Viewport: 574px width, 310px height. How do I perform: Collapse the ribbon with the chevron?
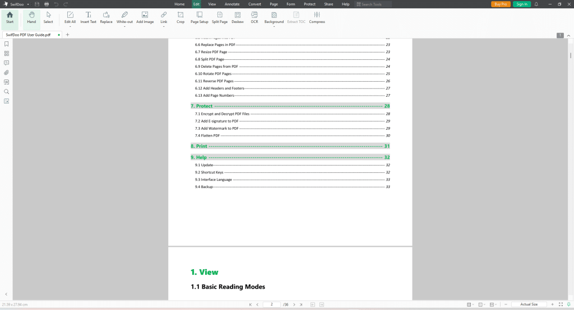tap(568, 35)
